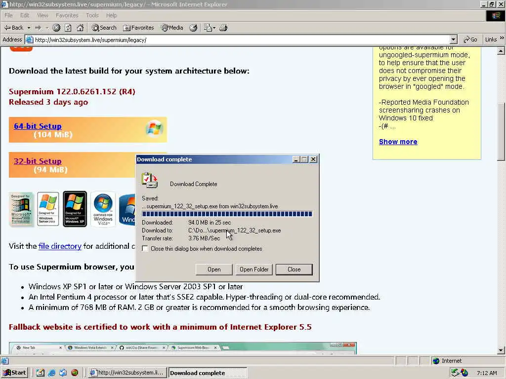Open the Edit menu
Viewport: 506px width, 379px height.
[25, 15]
